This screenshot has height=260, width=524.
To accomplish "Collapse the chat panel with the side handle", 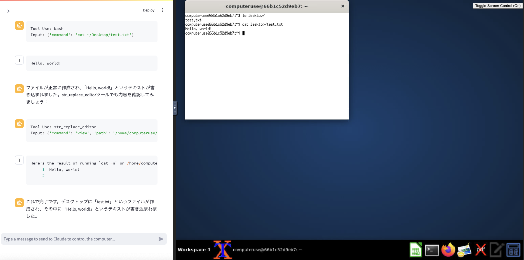I will (x=175, y=108).
